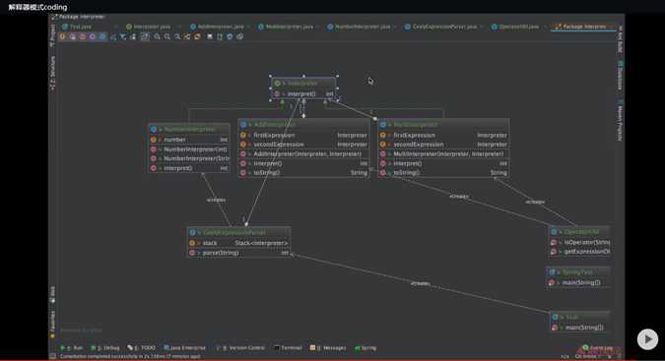
Task: Click the filter funnel icon in toolbar
Action: (x=123, y=36)
